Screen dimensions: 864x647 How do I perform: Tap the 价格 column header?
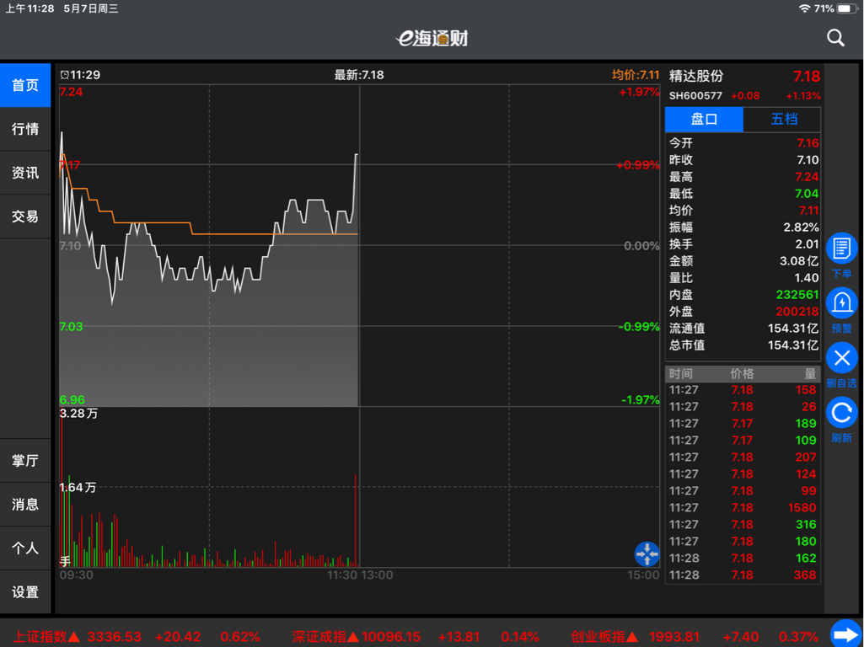tap(742, 374)
